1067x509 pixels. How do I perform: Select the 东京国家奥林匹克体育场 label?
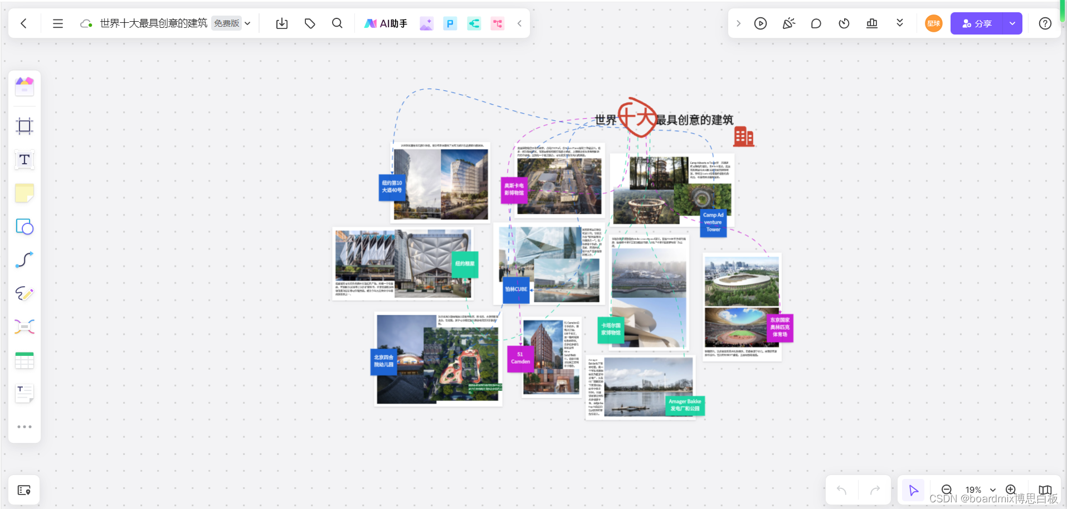coord(779,327)
